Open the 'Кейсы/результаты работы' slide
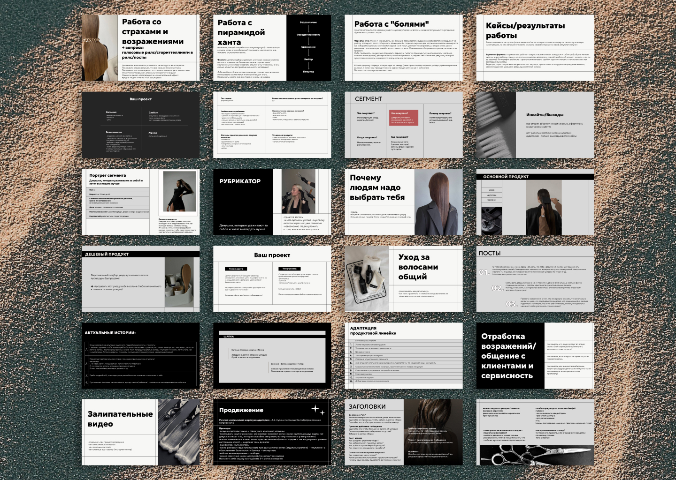 (535, 47)
